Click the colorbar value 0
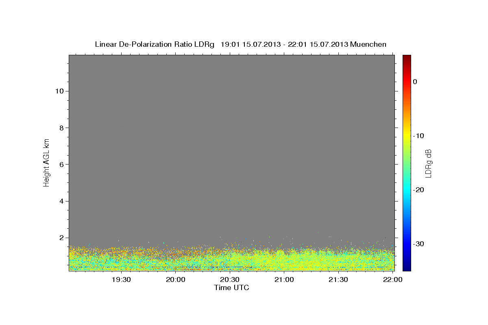This screenshot has width=488, height=325. point(415,82)
